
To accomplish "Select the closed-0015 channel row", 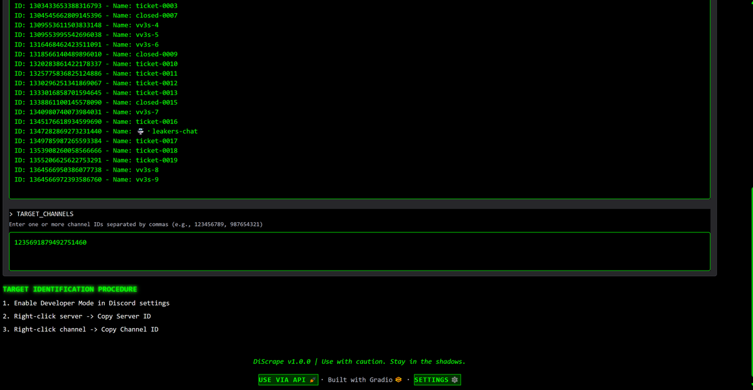I will tap(95, 102).
